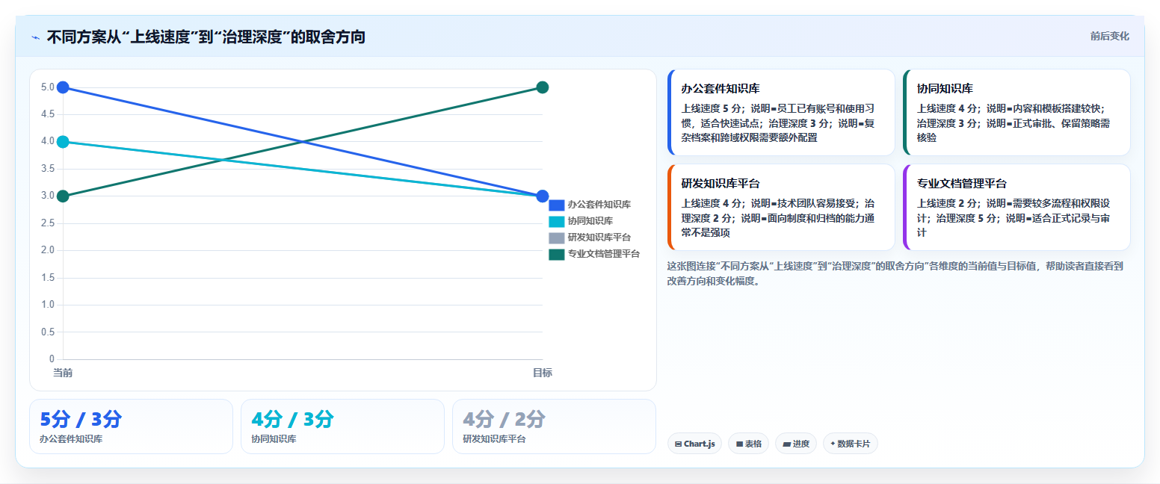This screenshot has height=484, width=1160.
Task: Click the green data point at 5.0 目标
Action: [543, 87]
